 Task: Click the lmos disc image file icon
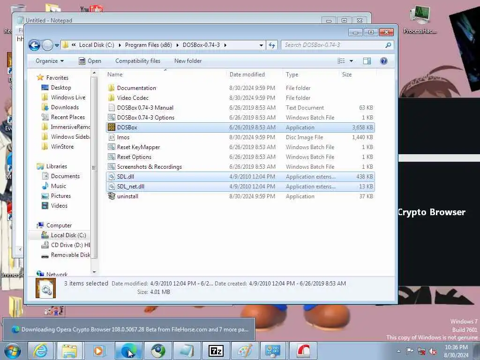[x=112, y=137]
